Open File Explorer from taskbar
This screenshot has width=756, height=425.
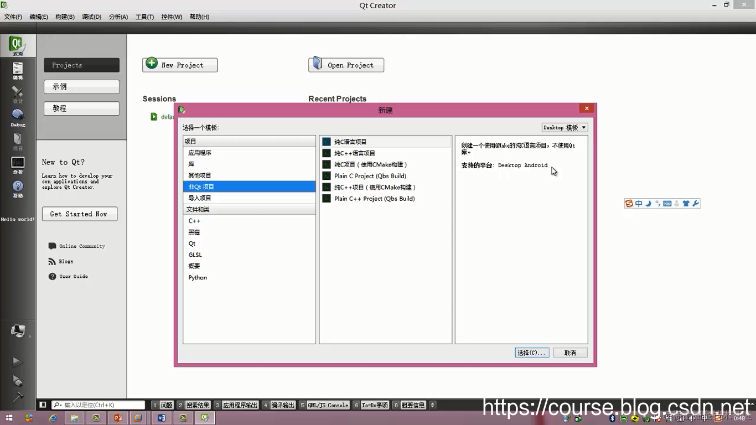point(74,418)
